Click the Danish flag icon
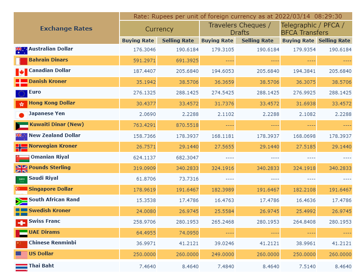 (22, 83)
